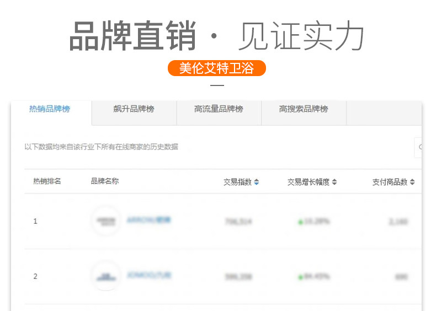Click the 品牌名称 column header

tap(105, 181)
